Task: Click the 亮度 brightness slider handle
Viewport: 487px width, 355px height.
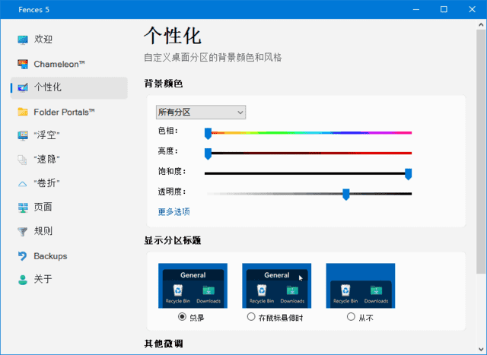Action: coord(208,154)
